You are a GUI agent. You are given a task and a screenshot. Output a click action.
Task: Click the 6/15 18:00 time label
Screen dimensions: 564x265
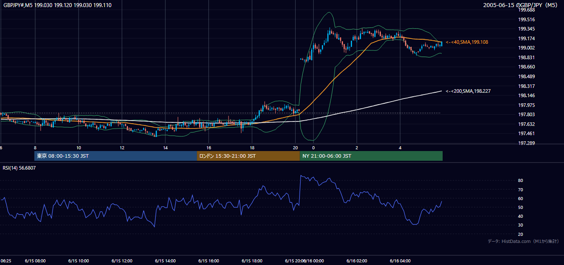click(252, 261)
